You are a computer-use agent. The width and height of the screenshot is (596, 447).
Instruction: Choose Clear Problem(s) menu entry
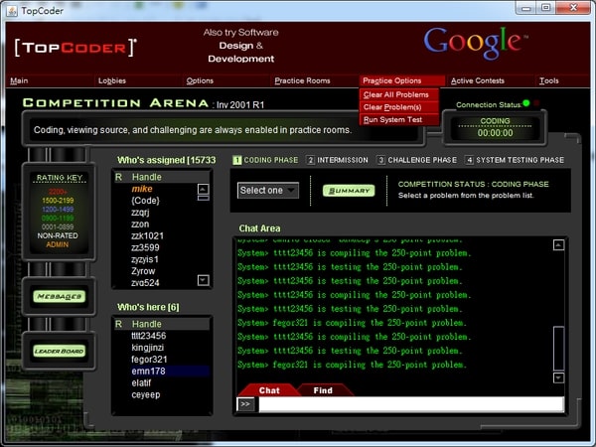[x=399, y=107]
